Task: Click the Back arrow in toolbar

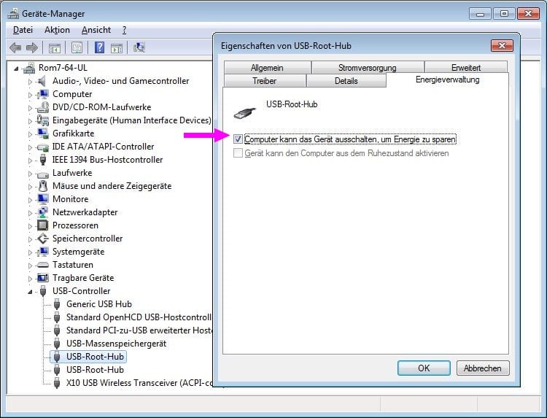Action: tap(15, 48)
